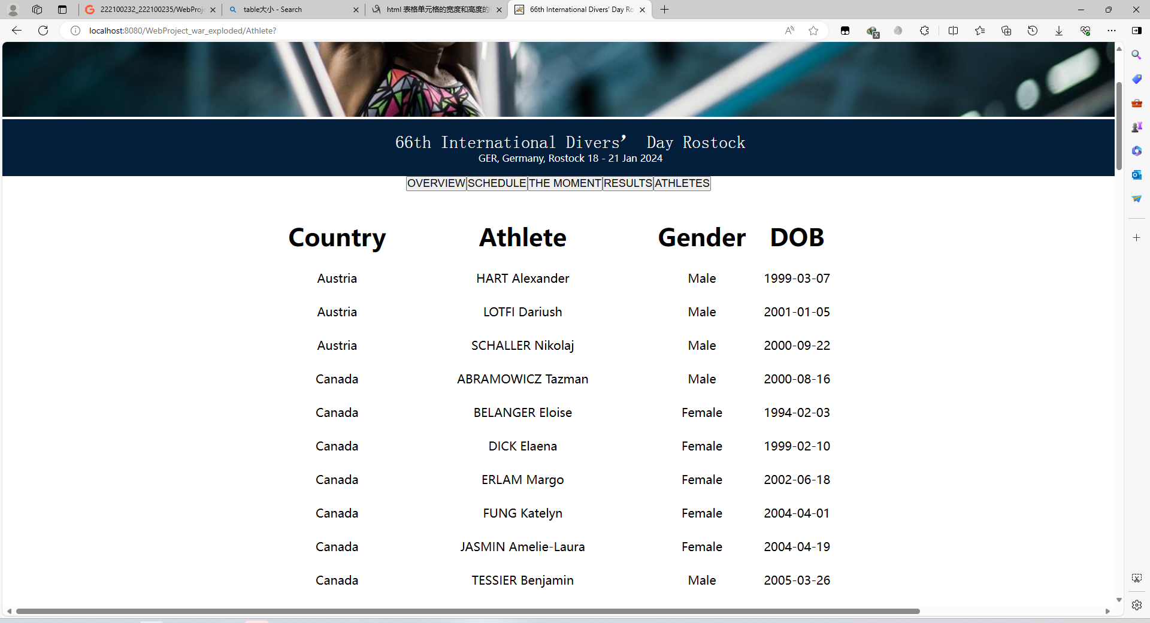Add this page to favorites
Viewport: 1150px width, 623px height.
[x=813, y=31]
